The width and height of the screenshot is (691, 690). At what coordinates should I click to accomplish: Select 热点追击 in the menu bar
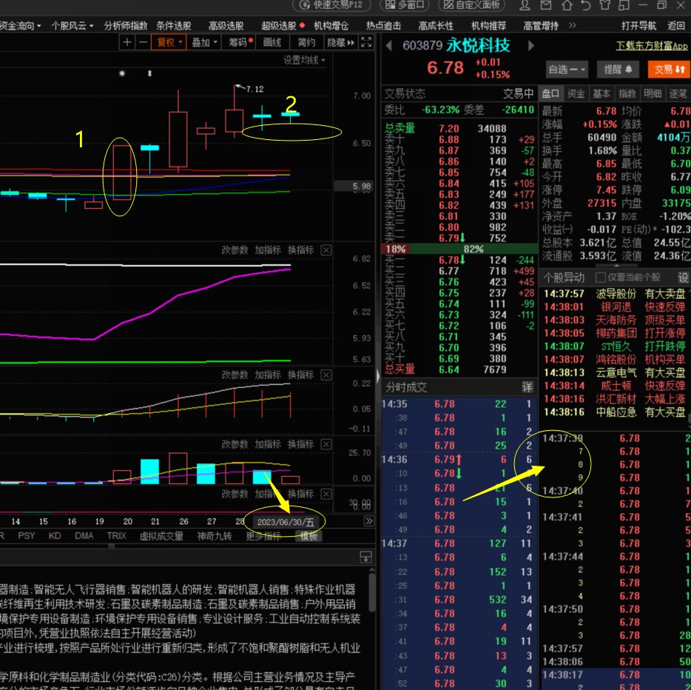tap(383, 26)
